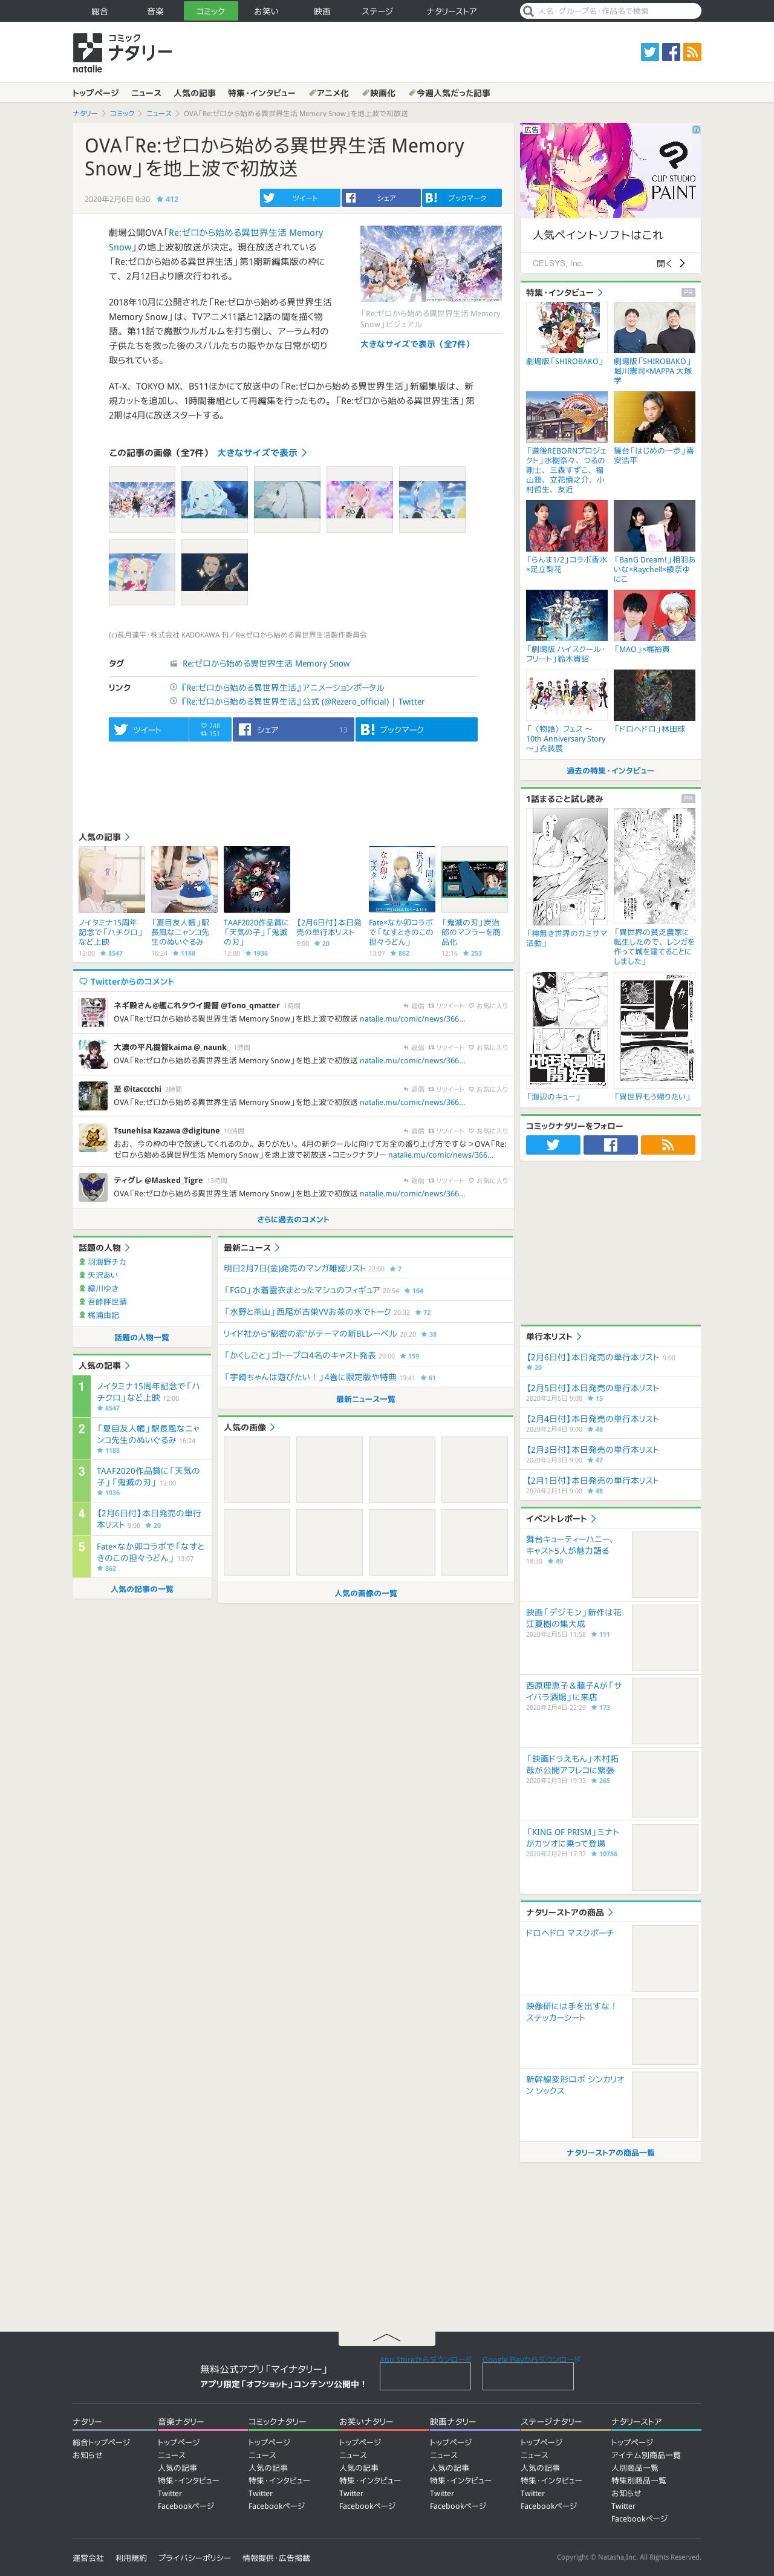Click the Twitter follow button in the sidebar
The image size is (774, 2576).
pyautogui.click(x=553, y=1145)
